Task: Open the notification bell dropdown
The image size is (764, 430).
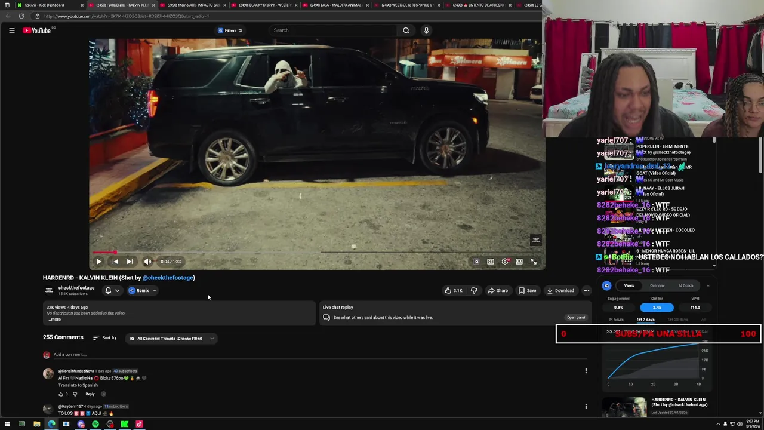Action: pyautogui.click(x=112, y=291)
